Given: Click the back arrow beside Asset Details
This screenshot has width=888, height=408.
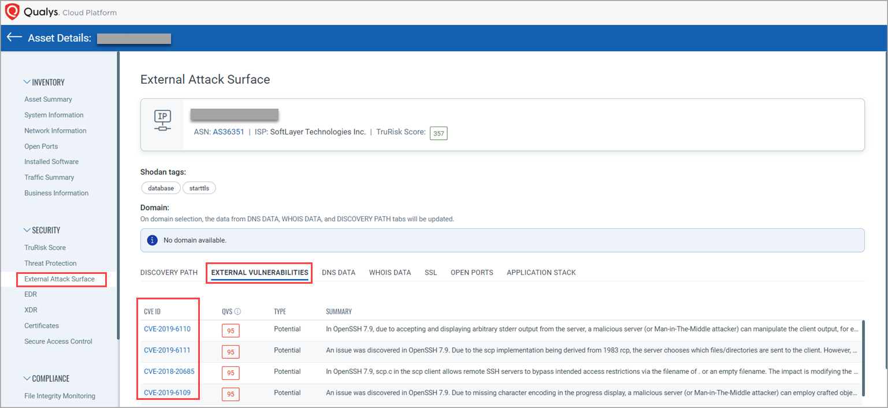Looking at the screenshot, I should coord(14,37).
